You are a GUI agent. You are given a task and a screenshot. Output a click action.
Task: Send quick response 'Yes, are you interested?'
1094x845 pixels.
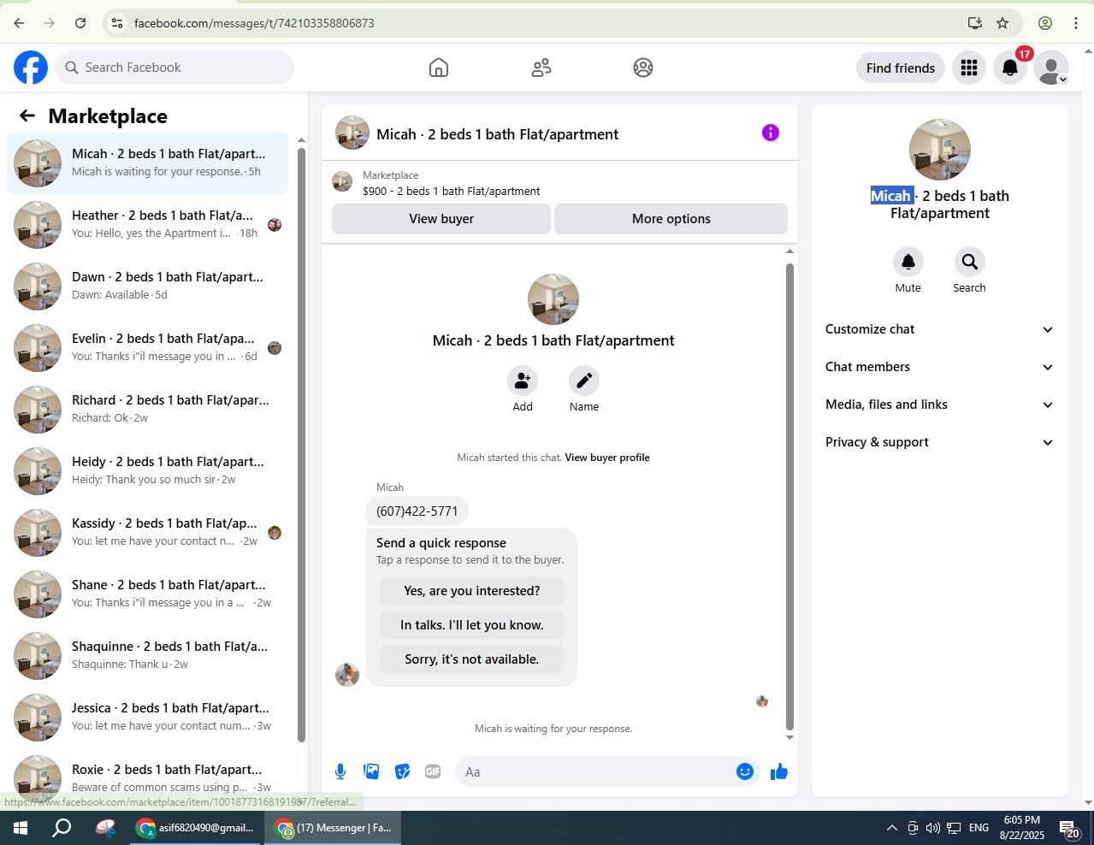tap(472, 591)
